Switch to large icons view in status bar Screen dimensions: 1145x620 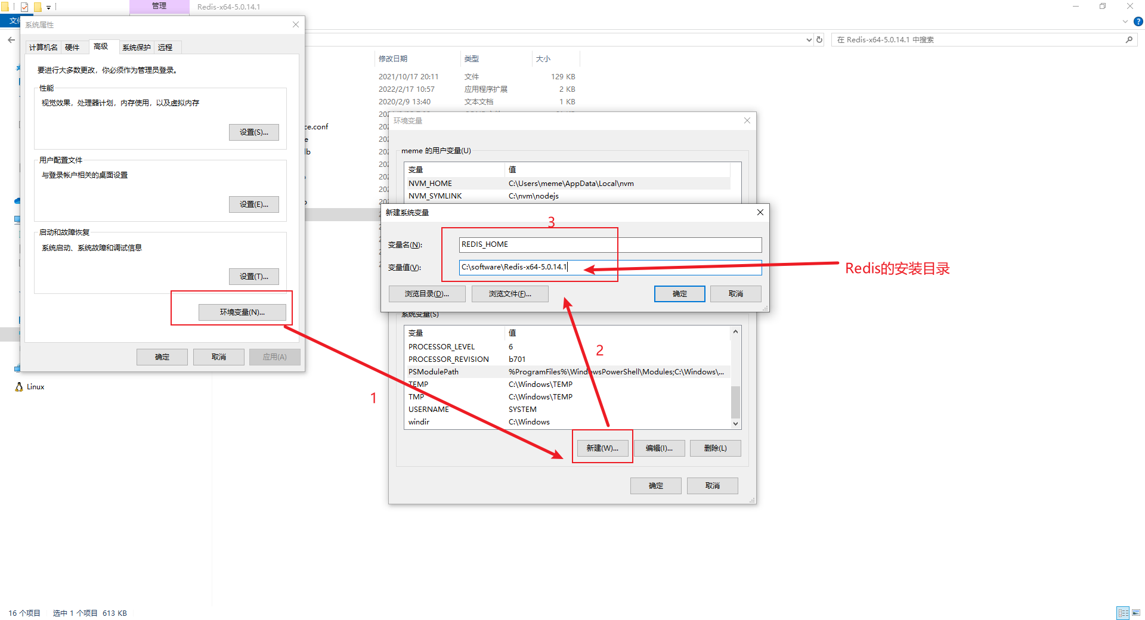tap(1136, 613)
